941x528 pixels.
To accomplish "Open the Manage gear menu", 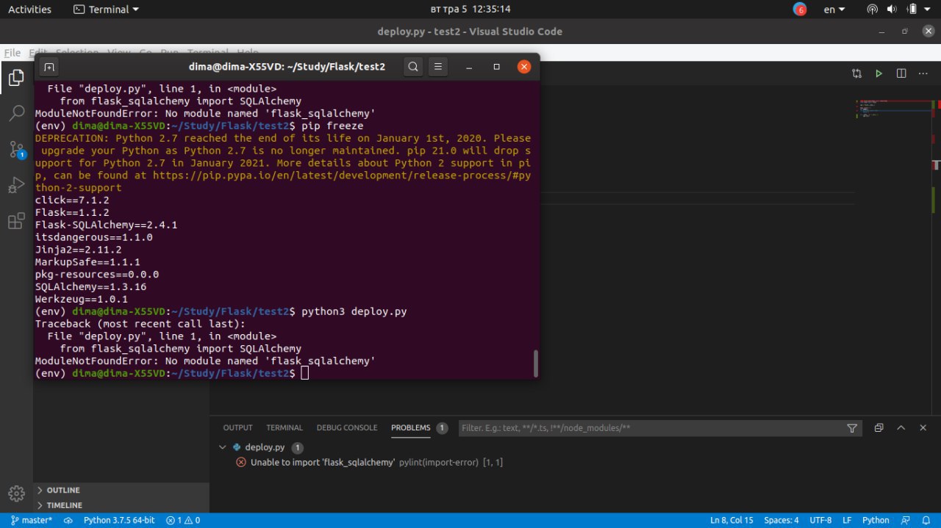I will tap(16, 493).
